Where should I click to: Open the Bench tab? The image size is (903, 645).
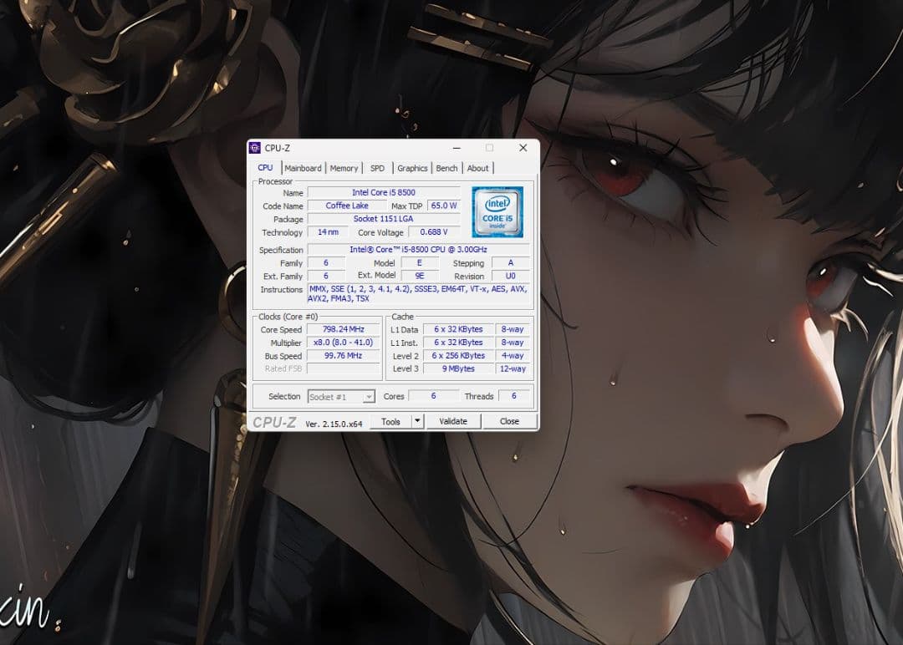click(446, 168)
